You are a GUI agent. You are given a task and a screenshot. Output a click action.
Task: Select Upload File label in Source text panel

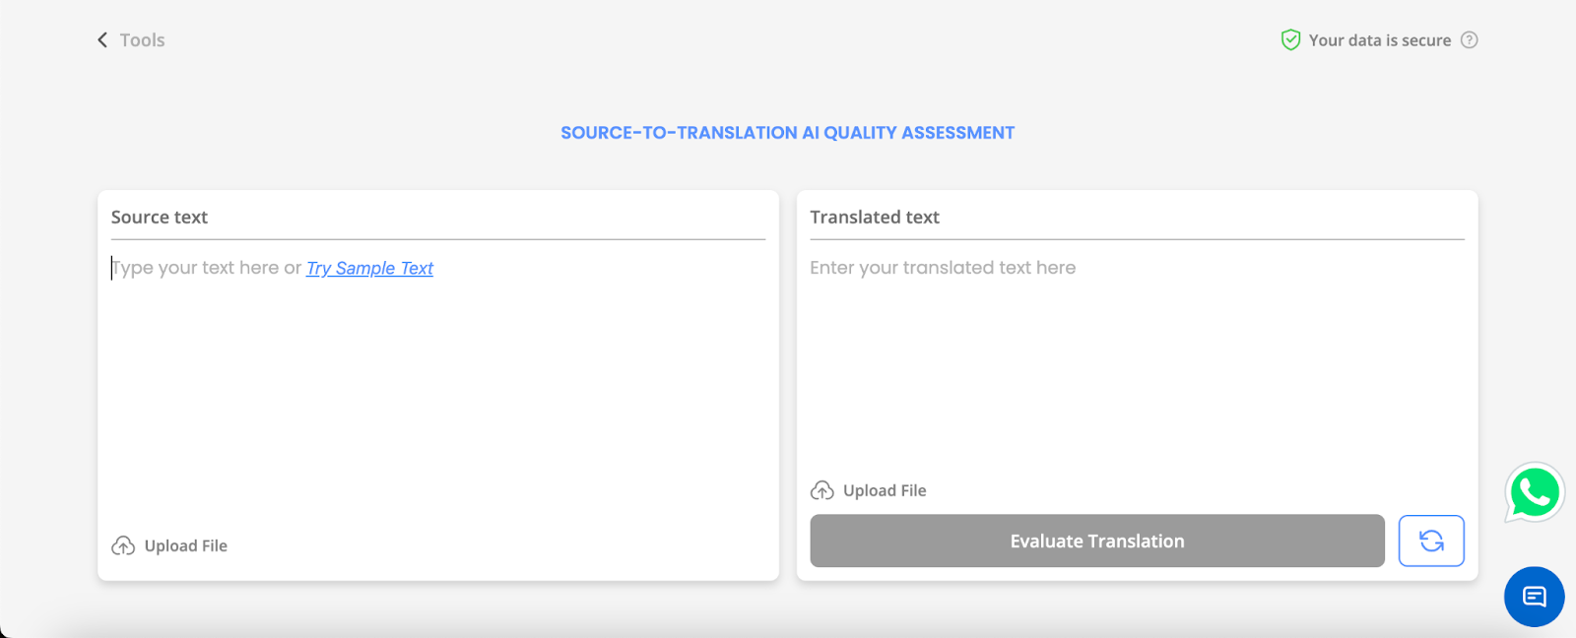click(185, 545)
